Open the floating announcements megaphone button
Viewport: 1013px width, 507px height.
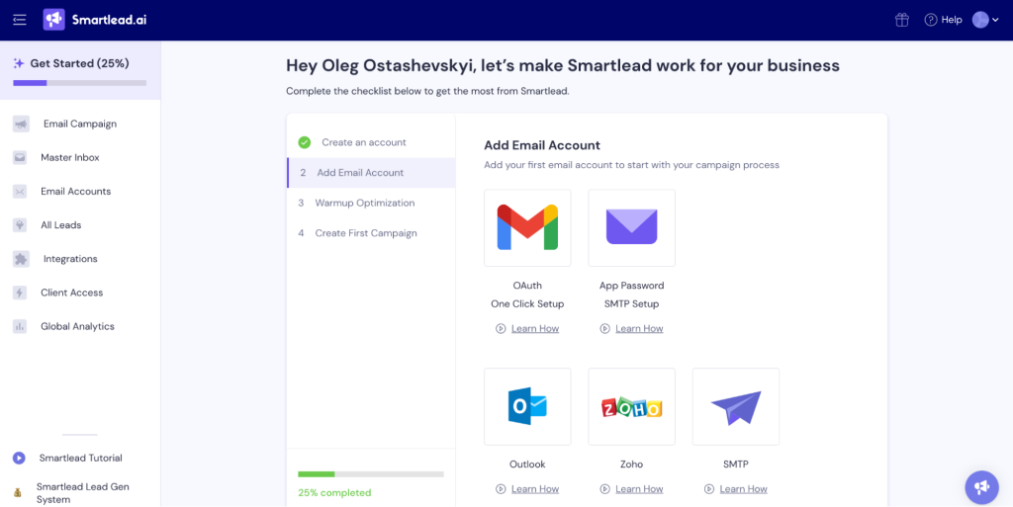pyautogui.click(x=982, y=487)
